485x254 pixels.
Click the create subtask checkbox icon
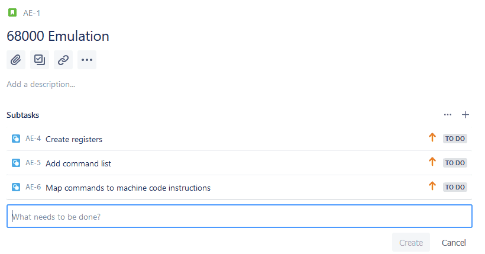click(40, 59)
